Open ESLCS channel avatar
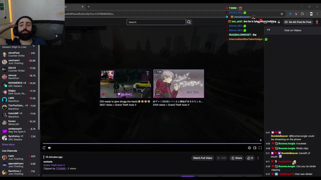The height and width of the screenshot is (180, 321). (5, 69)
